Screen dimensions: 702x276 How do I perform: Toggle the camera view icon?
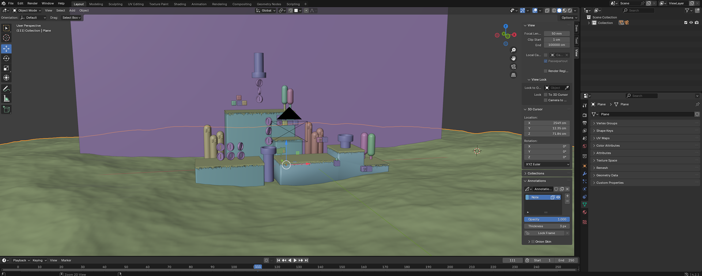coord(513,67)
